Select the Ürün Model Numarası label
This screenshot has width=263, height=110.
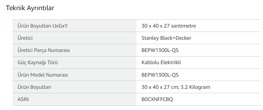[x=43, y=75]
